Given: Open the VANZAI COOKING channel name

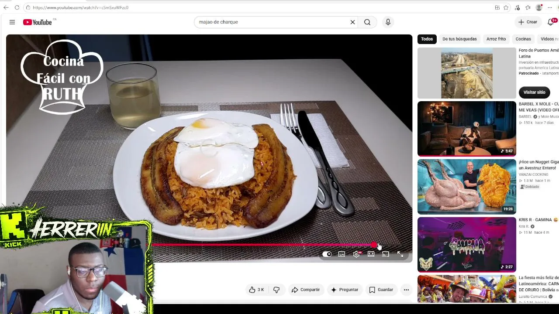Looking at the screenshot, I should [533, 174].
